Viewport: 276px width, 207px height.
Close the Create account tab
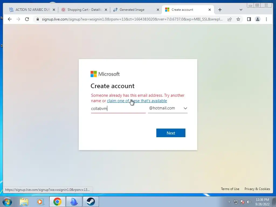210,10
